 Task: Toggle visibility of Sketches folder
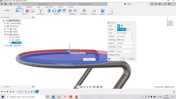(x=8, y=34)
